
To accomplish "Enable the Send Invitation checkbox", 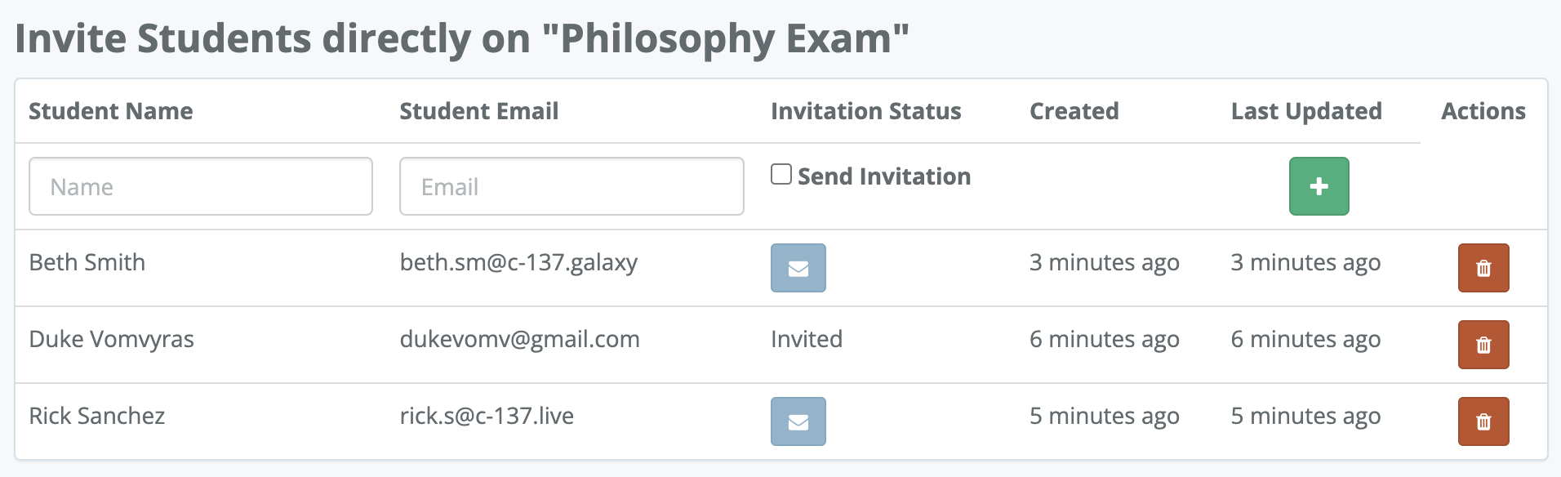I will tap(781, 175).
